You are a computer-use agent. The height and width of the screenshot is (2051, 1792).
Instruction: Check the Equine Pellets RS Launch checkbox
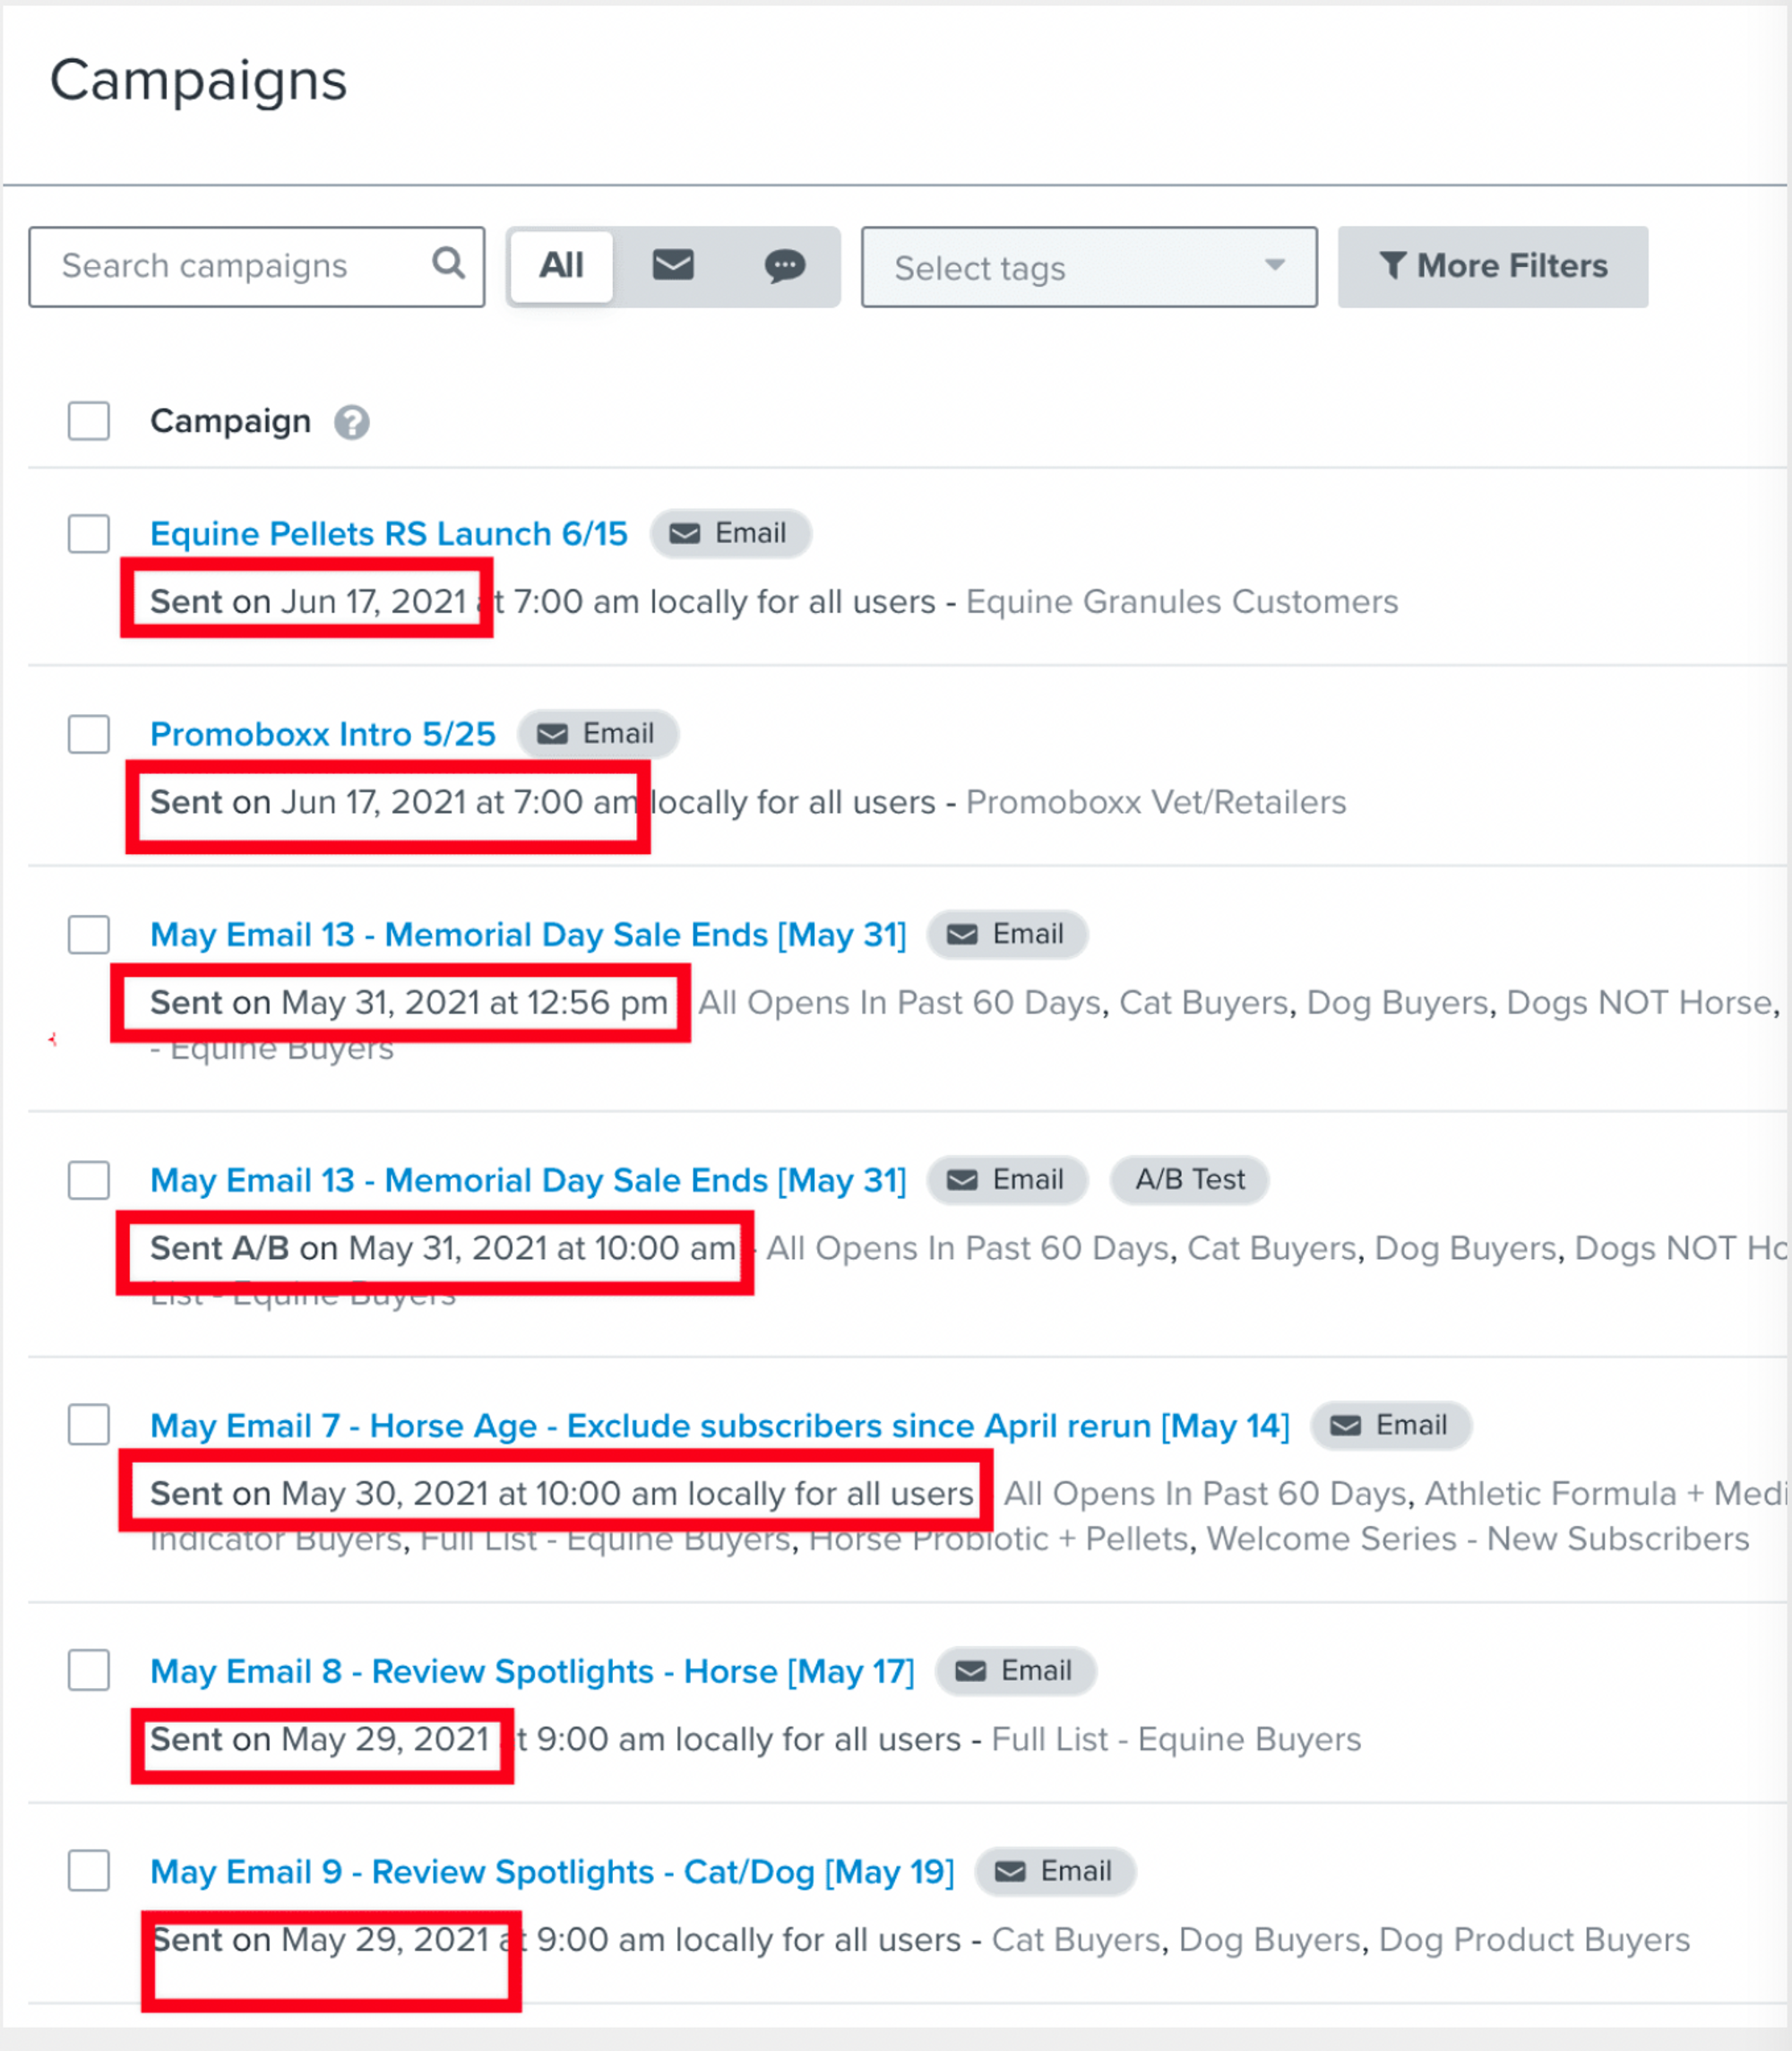click(89, 533)
